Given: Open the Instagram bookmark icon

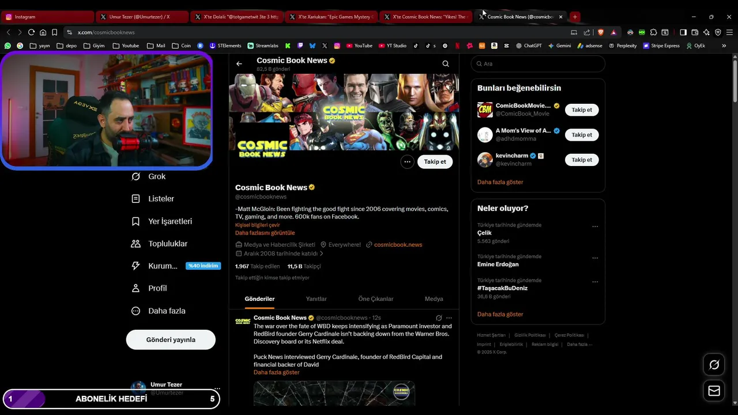Looking at the screenshot, I should coord(337,46).
